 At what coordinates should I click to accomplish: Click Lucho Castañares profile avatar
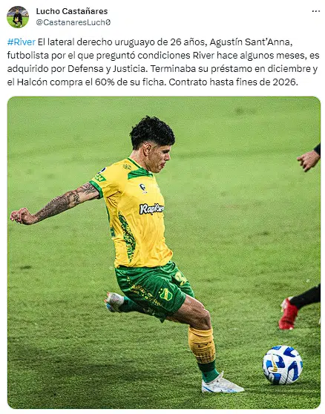[x=18, y=17]
